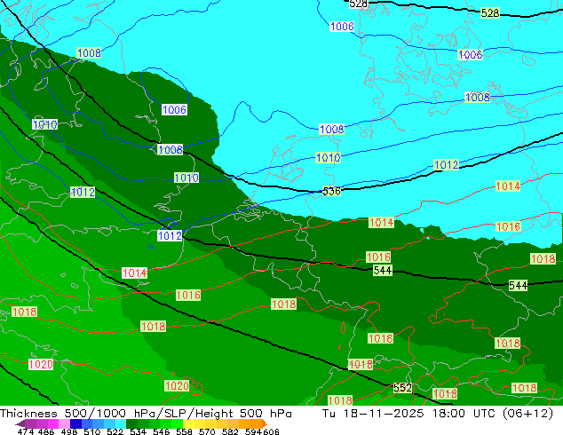The width and height of the screenshot is (563, 435).
Task: Click the legend value '582'
Action: (x=230, y=431)
